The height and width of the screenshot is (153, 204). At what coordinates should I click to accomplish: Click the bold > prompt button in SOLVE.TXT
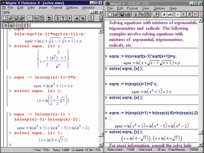(164, 14)
